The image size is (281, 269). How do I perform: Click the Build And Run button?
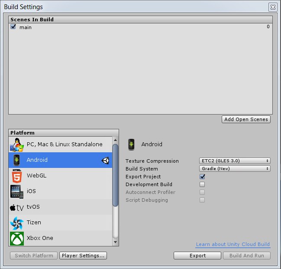click(x=247, y=256)
